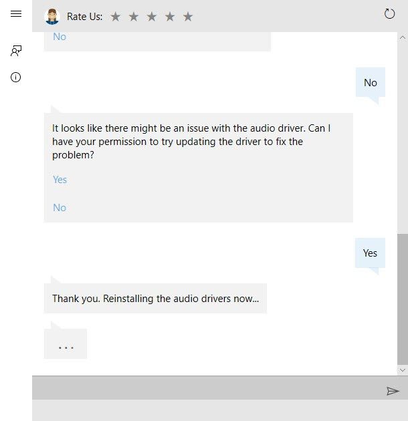
Task: Choose No under driver permission question
Action: [x=60, y=208]
